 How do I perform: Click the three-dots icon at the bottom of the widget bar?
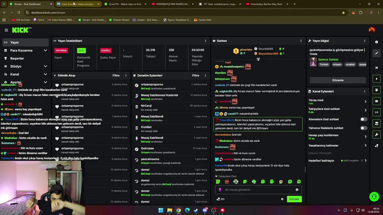coord(377,146)
